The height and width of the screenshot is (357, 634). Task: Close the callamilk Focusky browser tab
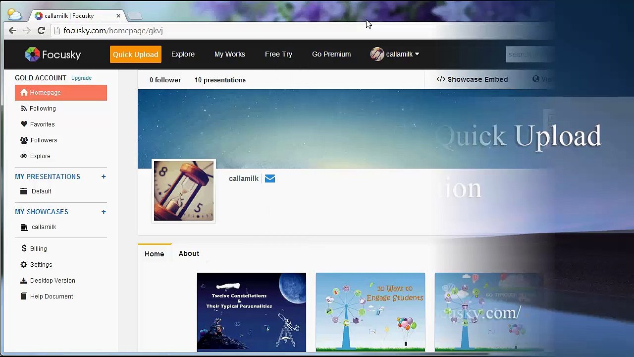click(x=118, y=16)
